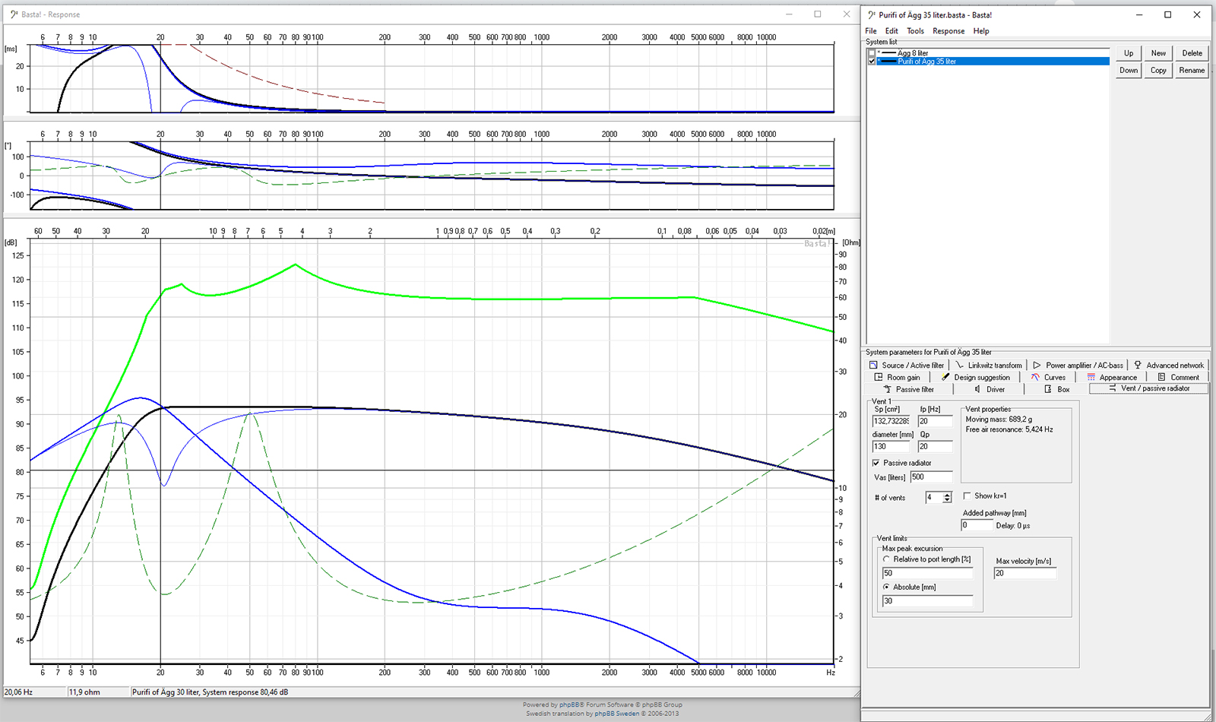Image resolution: width=1216 pixels, height=722 pixels.
Task: Click the 20,06 Hz status bar readout
Action: (x=19, y=692)
